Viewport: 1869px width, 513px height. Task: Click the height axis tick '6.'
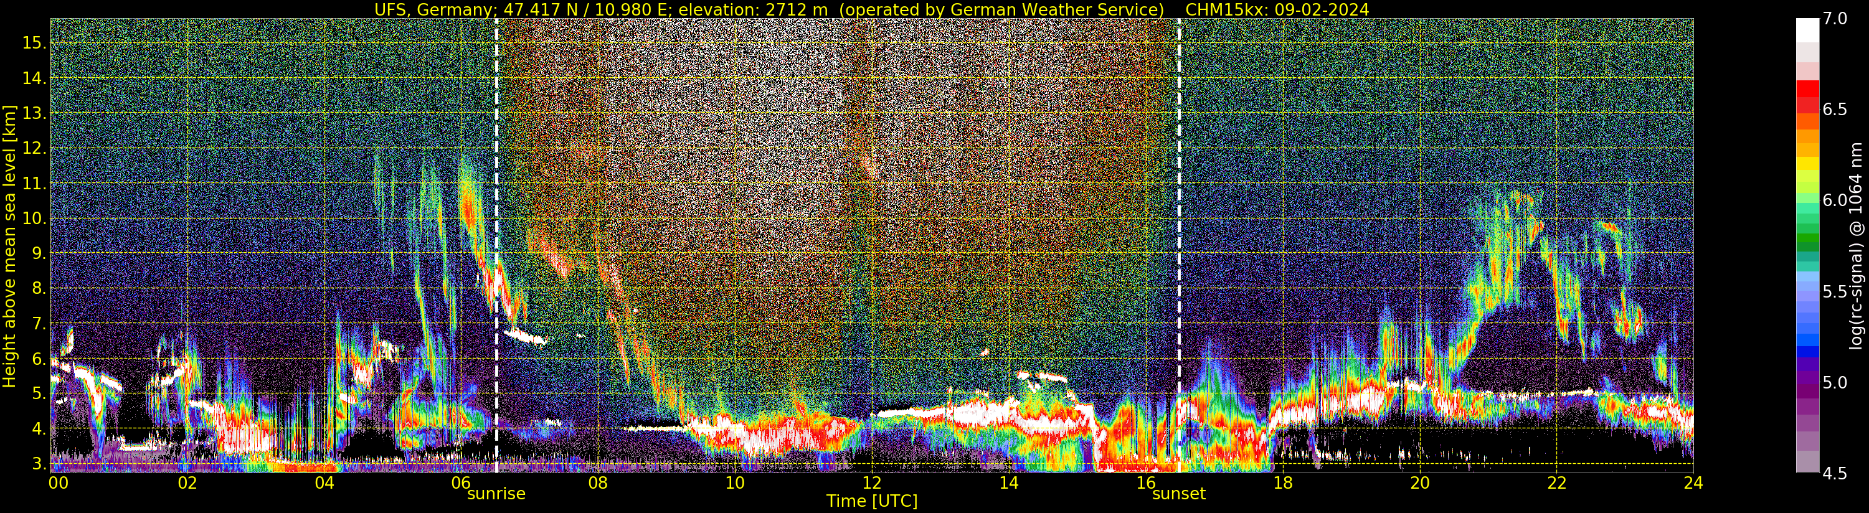(x=39, y=359)
